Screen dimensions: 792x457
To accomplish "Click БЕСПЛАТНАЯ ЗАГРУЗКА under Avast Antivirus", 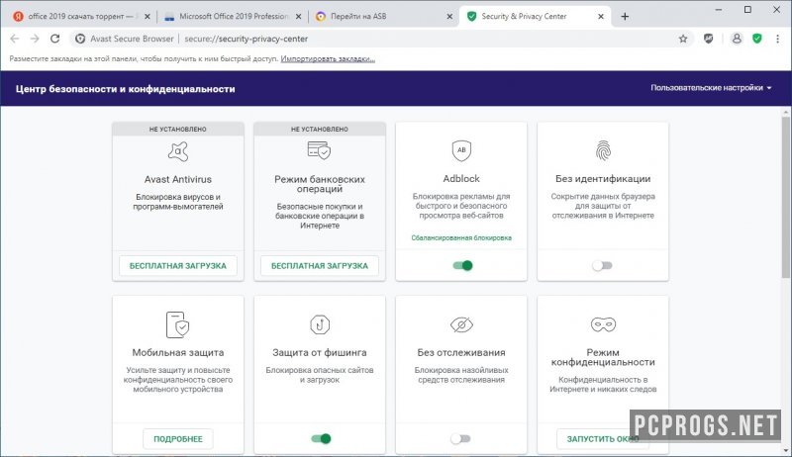I will tap(178, 266).
